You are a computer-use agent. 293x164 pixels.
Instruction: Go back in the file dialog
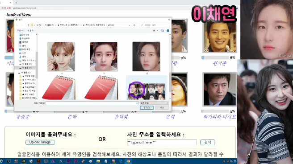point(17,25)
